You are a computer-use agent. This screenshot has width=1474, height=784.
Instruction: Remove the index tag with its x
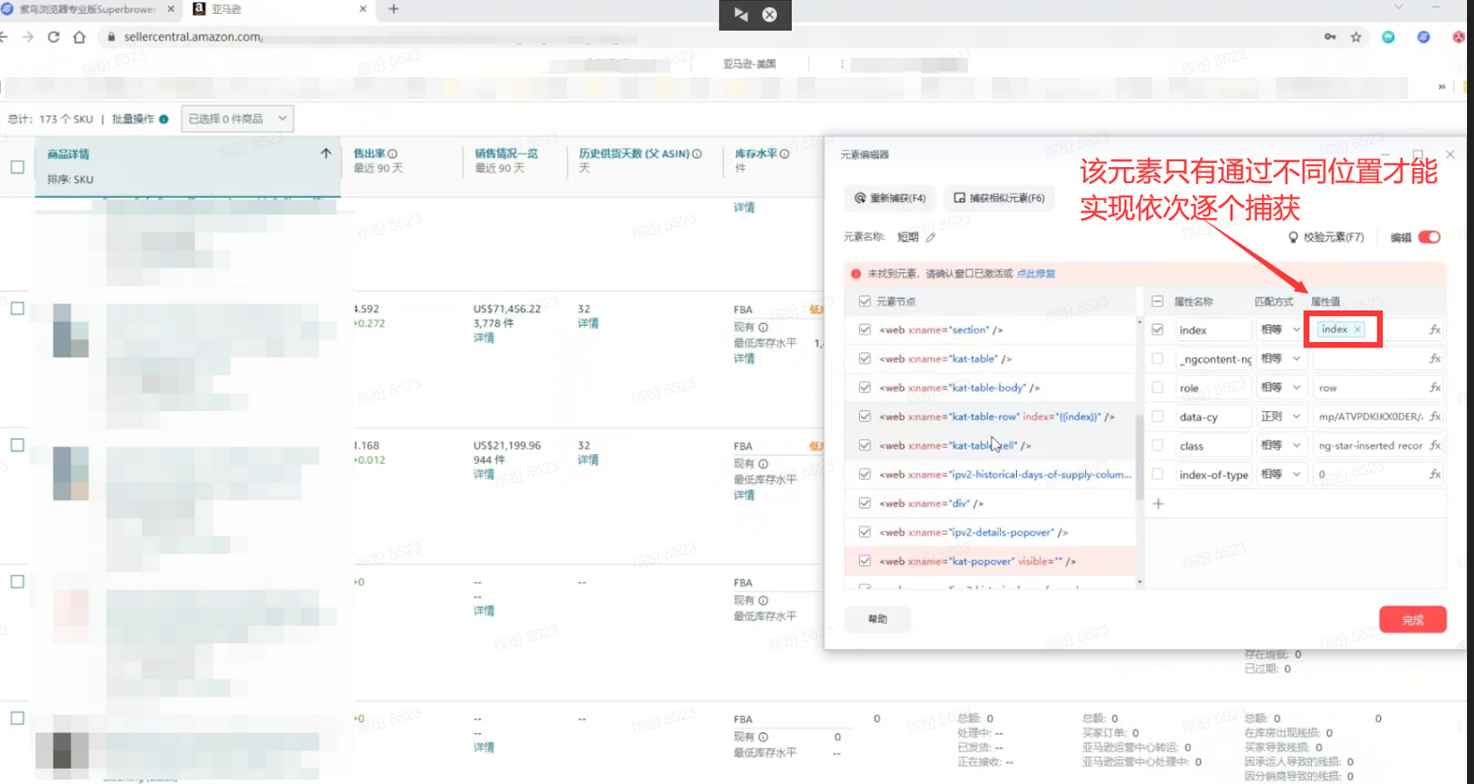1358,329
